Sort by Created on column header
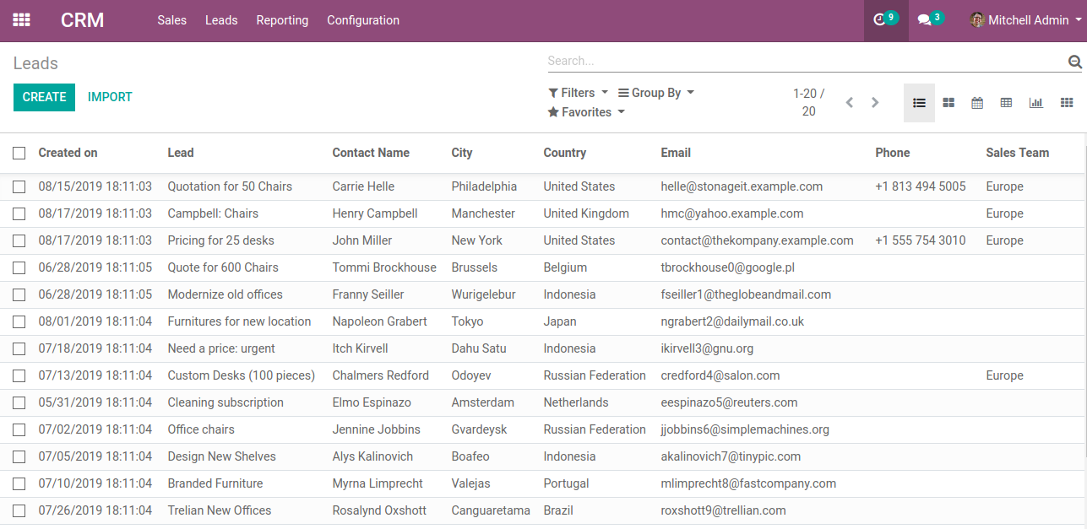The image size is (1087, 529). 68,153
